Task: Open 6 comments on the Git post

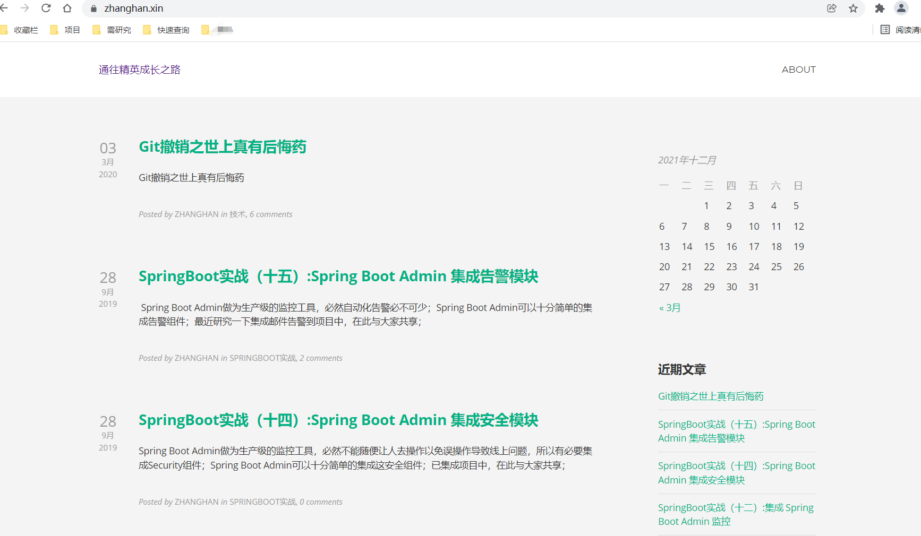Action: 271,214
